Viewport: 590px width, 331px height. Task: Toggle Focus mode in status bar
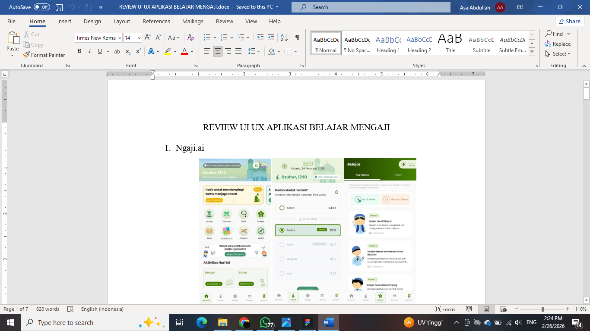tap(445, 309)
